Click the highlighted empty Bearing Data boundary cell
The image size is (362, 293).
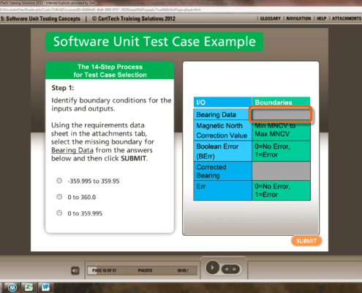point(281,114)
